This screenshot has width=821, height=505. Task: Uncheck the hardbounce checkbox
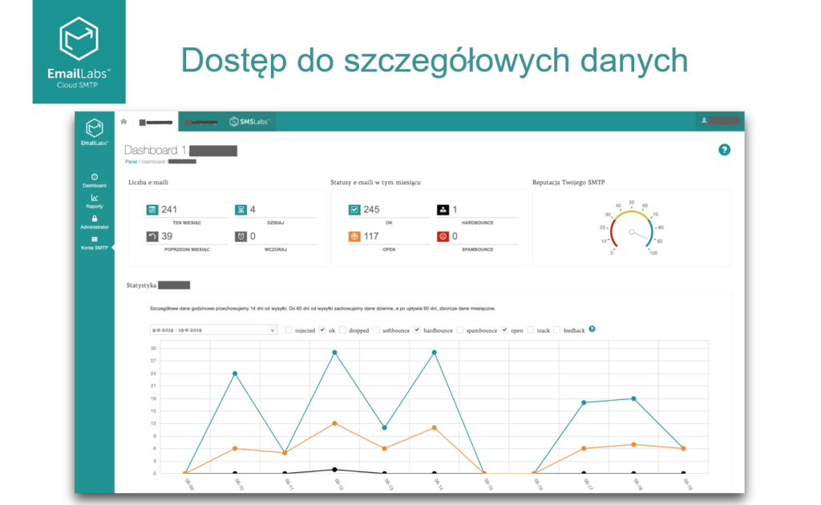coord(418,330)
